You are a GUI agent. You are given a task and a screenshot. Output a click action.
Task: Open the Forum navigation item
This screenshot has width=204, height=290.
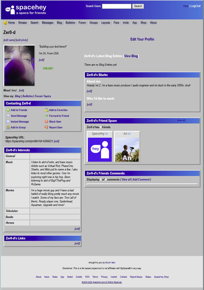coord(82,23)
